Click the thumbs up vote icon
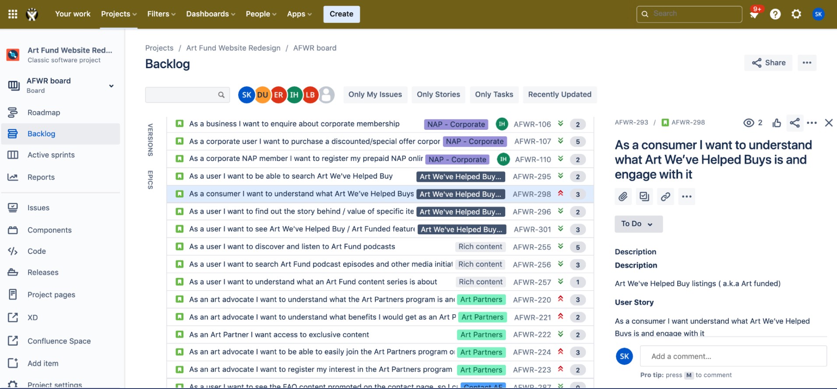Image resolution: width=837 pixels, height=389 pixels. click(777, 123)
